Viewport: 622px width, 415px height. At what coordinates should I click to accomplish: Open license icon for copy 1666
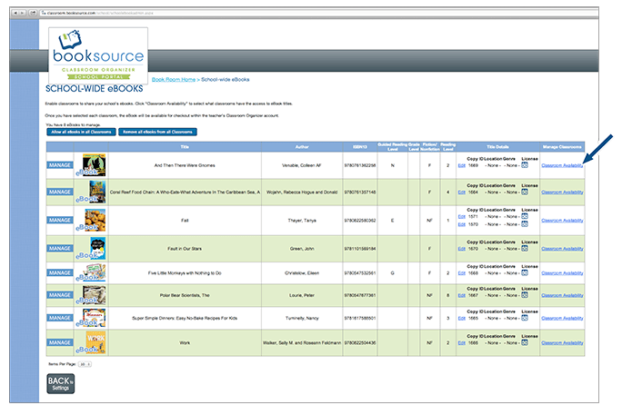pos(525,342)
